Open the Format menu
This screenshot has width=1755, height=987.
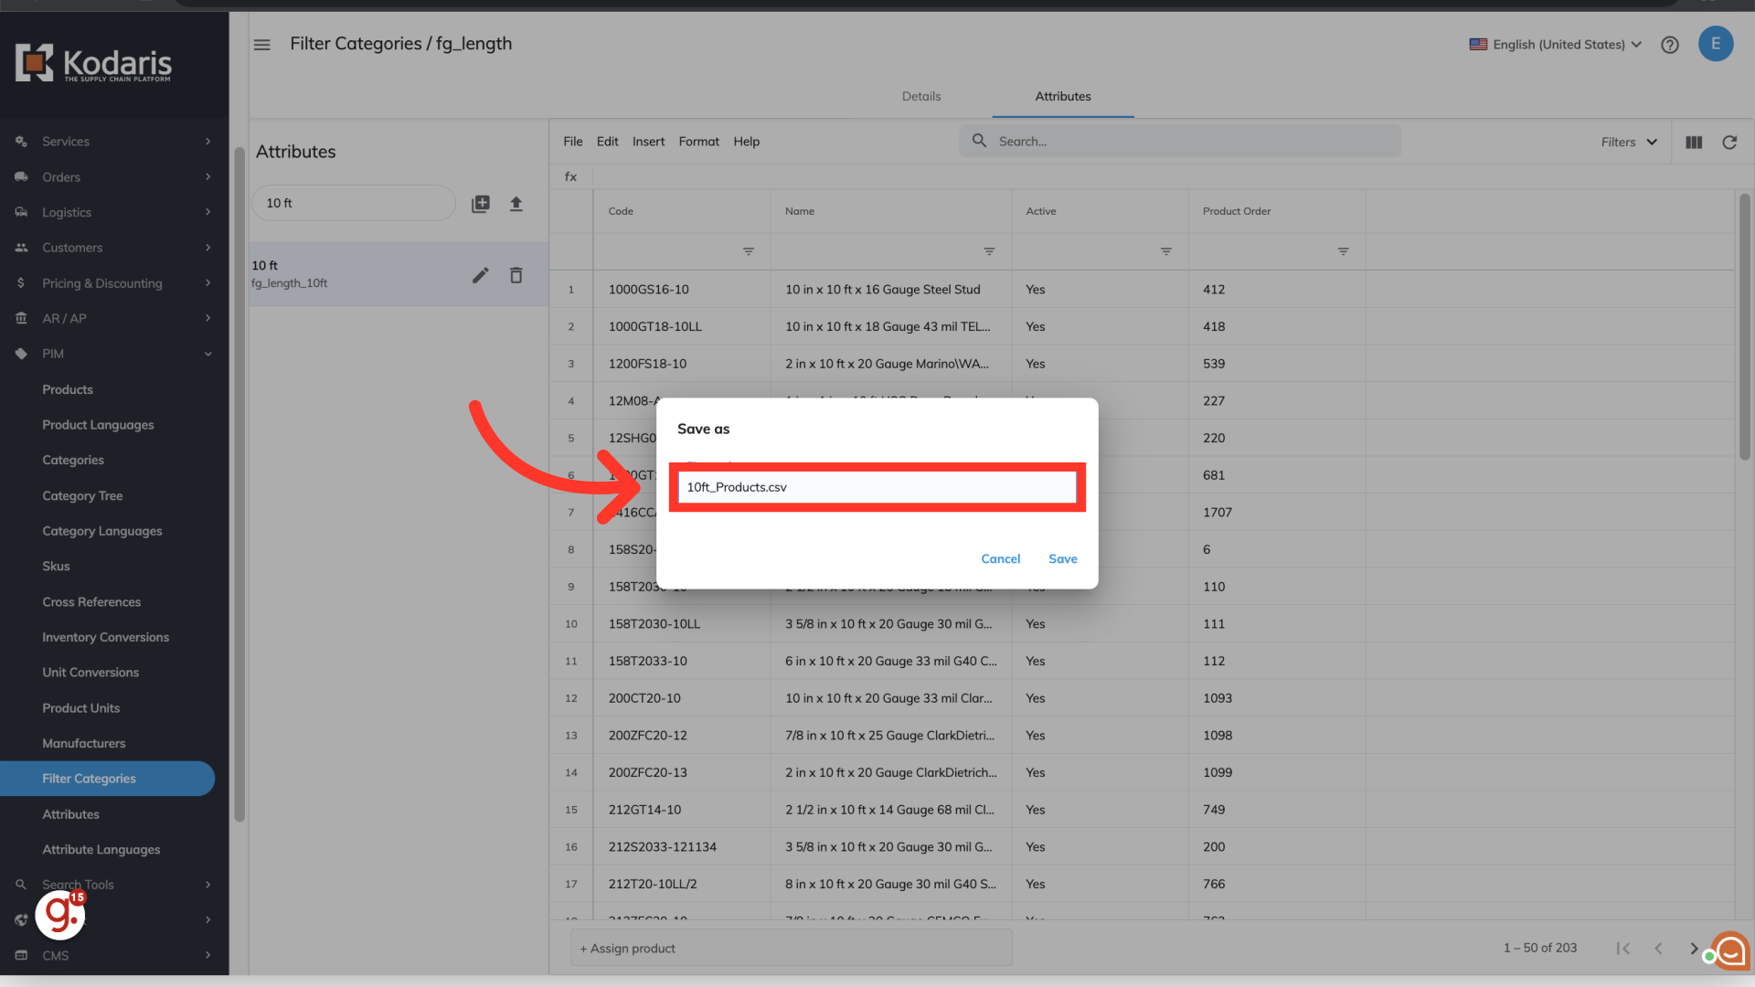point(698,142)
